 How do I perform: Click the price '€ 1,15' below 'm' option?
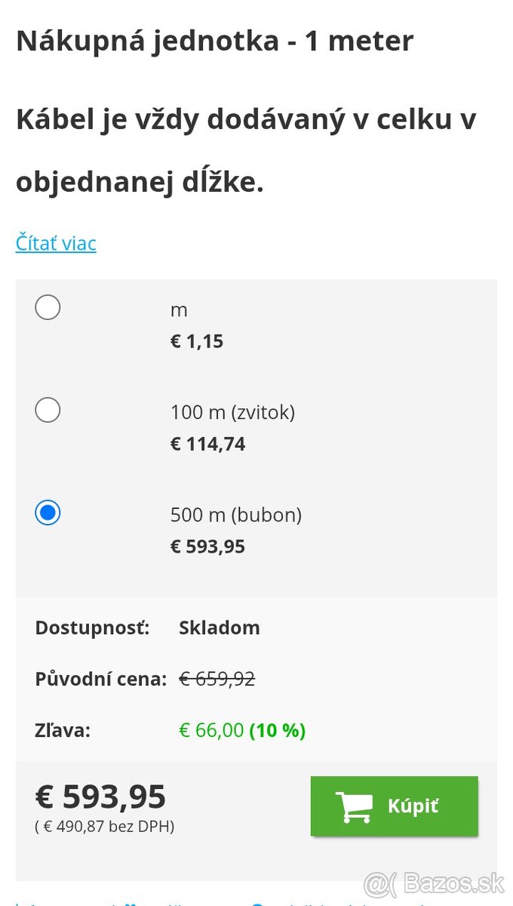click(197, 340)
